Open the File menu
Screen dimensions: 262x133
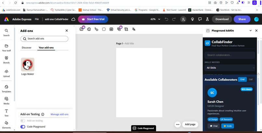(x=37, y=19)
